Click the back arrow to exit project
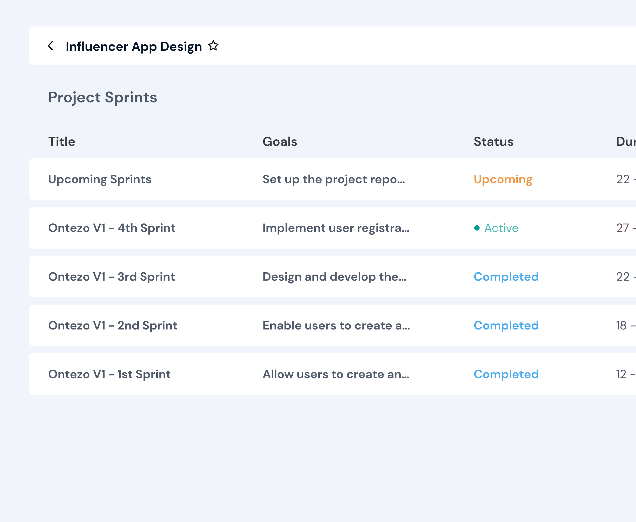 (x=51, y=45)
